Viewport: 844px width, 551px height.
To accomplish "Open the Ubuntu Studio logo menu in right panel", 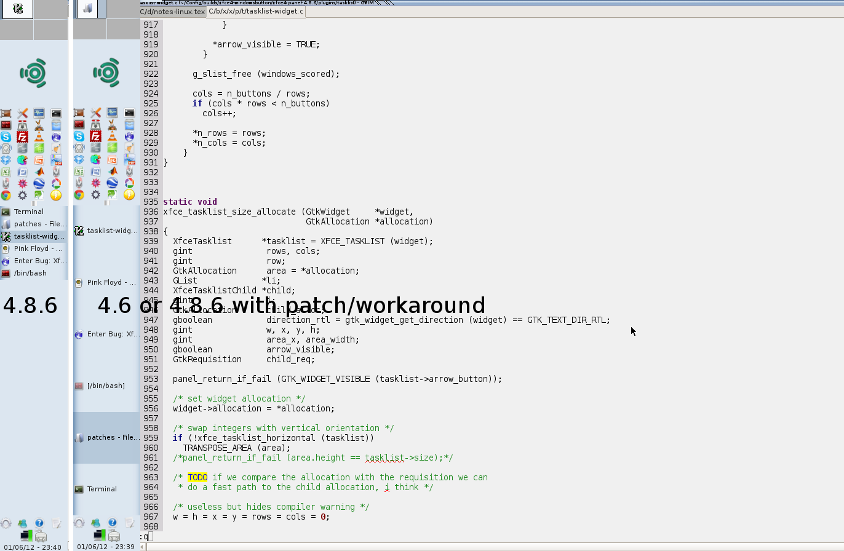I will [x=106, y=73].
